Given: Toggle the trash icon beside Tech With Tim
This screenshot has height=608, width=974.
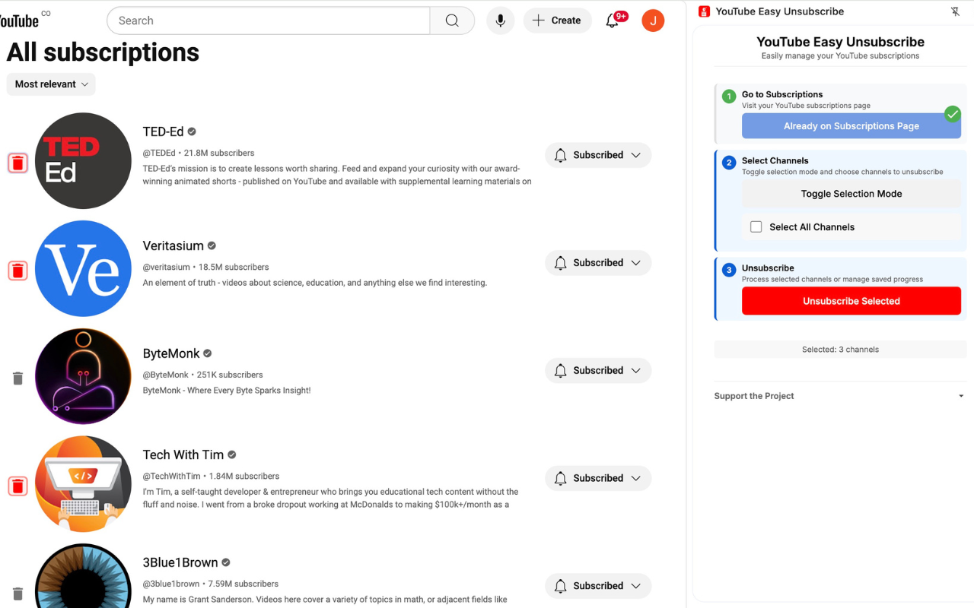Looking at the screenshot, I should [x=18, y=486].
